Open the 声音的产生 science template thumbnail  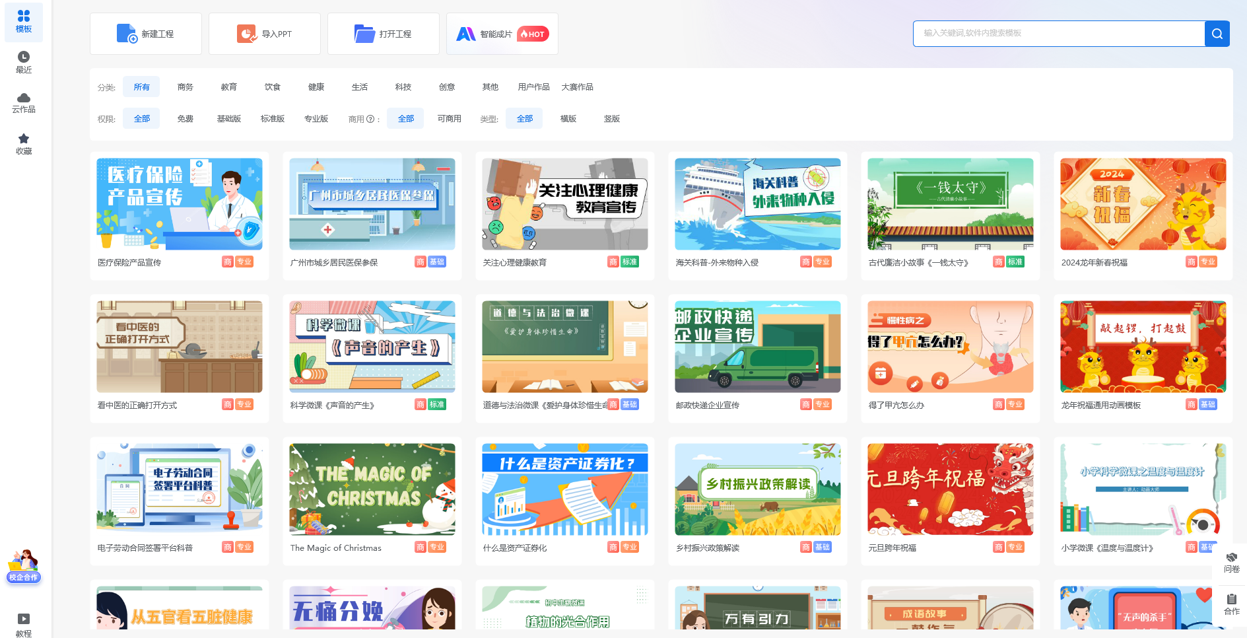tap(372, 347)
